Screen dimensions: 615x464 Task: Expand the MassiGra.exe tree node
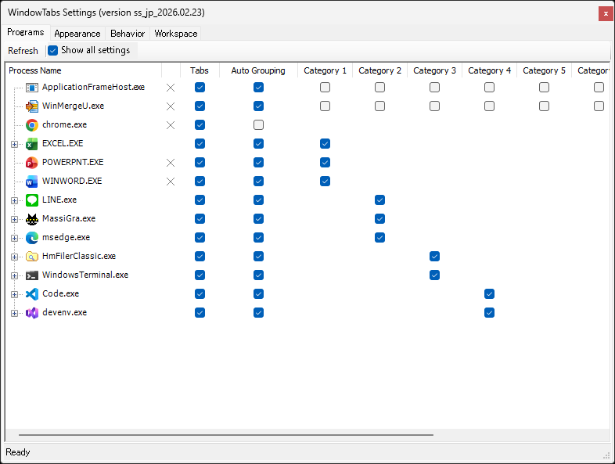(x=15, y=219)
